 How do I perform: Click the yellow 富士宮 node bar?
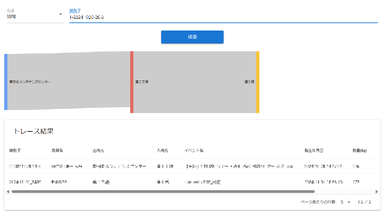click(258, 82)
